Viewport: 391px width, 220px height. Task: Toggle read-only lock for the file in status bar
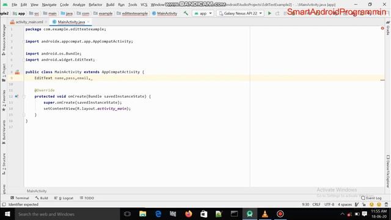click(364, 205)
